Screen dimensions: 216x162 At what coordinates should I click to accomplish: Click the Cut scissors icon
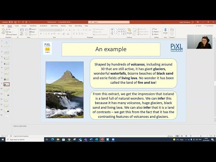(x=7, y=29)
